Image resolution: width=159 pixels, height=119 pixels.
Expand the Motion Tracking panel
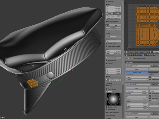[x=107, y=112]
